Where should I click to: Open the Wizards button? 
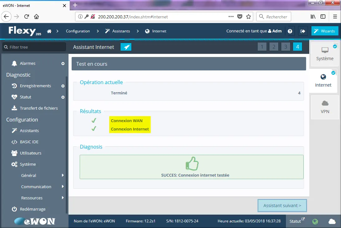[325, 31]
